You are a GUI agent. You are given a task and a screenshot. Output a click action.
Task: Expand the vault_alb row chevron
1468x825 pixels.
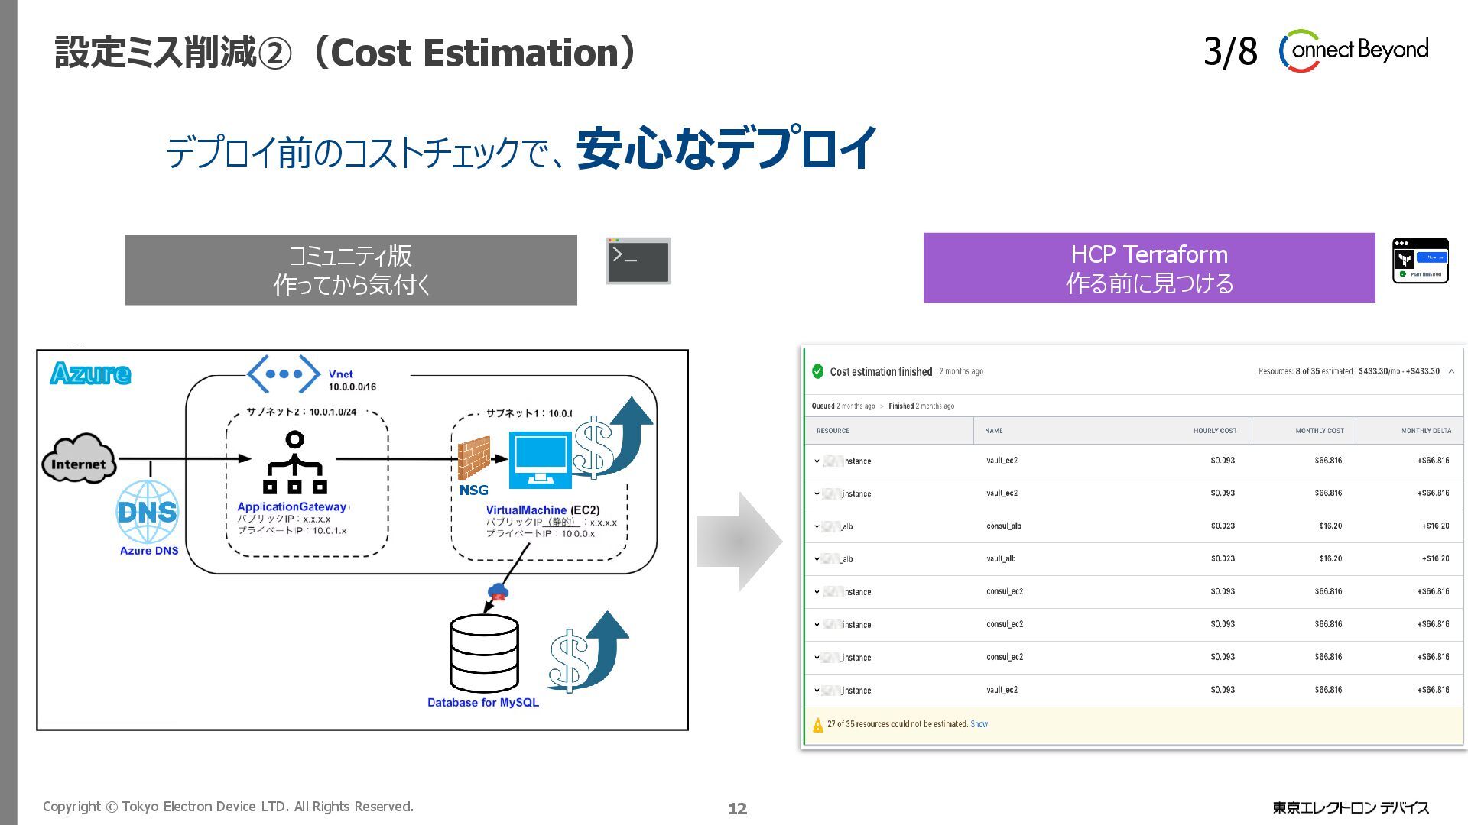(817, 559)
